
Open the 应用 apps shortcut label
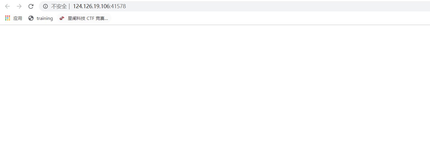click(18, 18)
